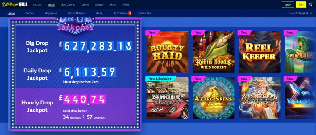Open Games in the Vegas sub-navigation
316x135 pixels.
tap(30, 13)
